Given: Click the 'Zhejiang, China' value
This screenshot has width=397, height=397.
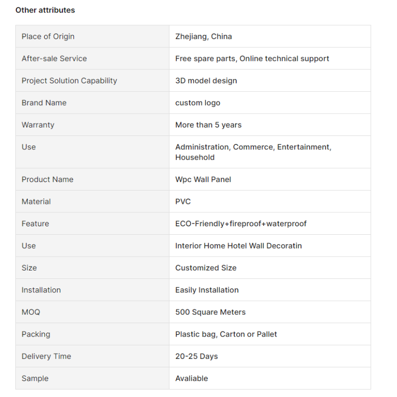Looking at the screenshot, I should 203,36.
